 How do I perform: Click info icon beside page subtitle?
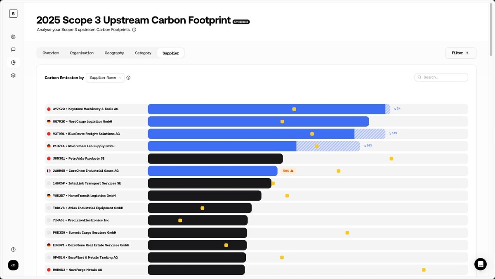[x=134, y=30]
